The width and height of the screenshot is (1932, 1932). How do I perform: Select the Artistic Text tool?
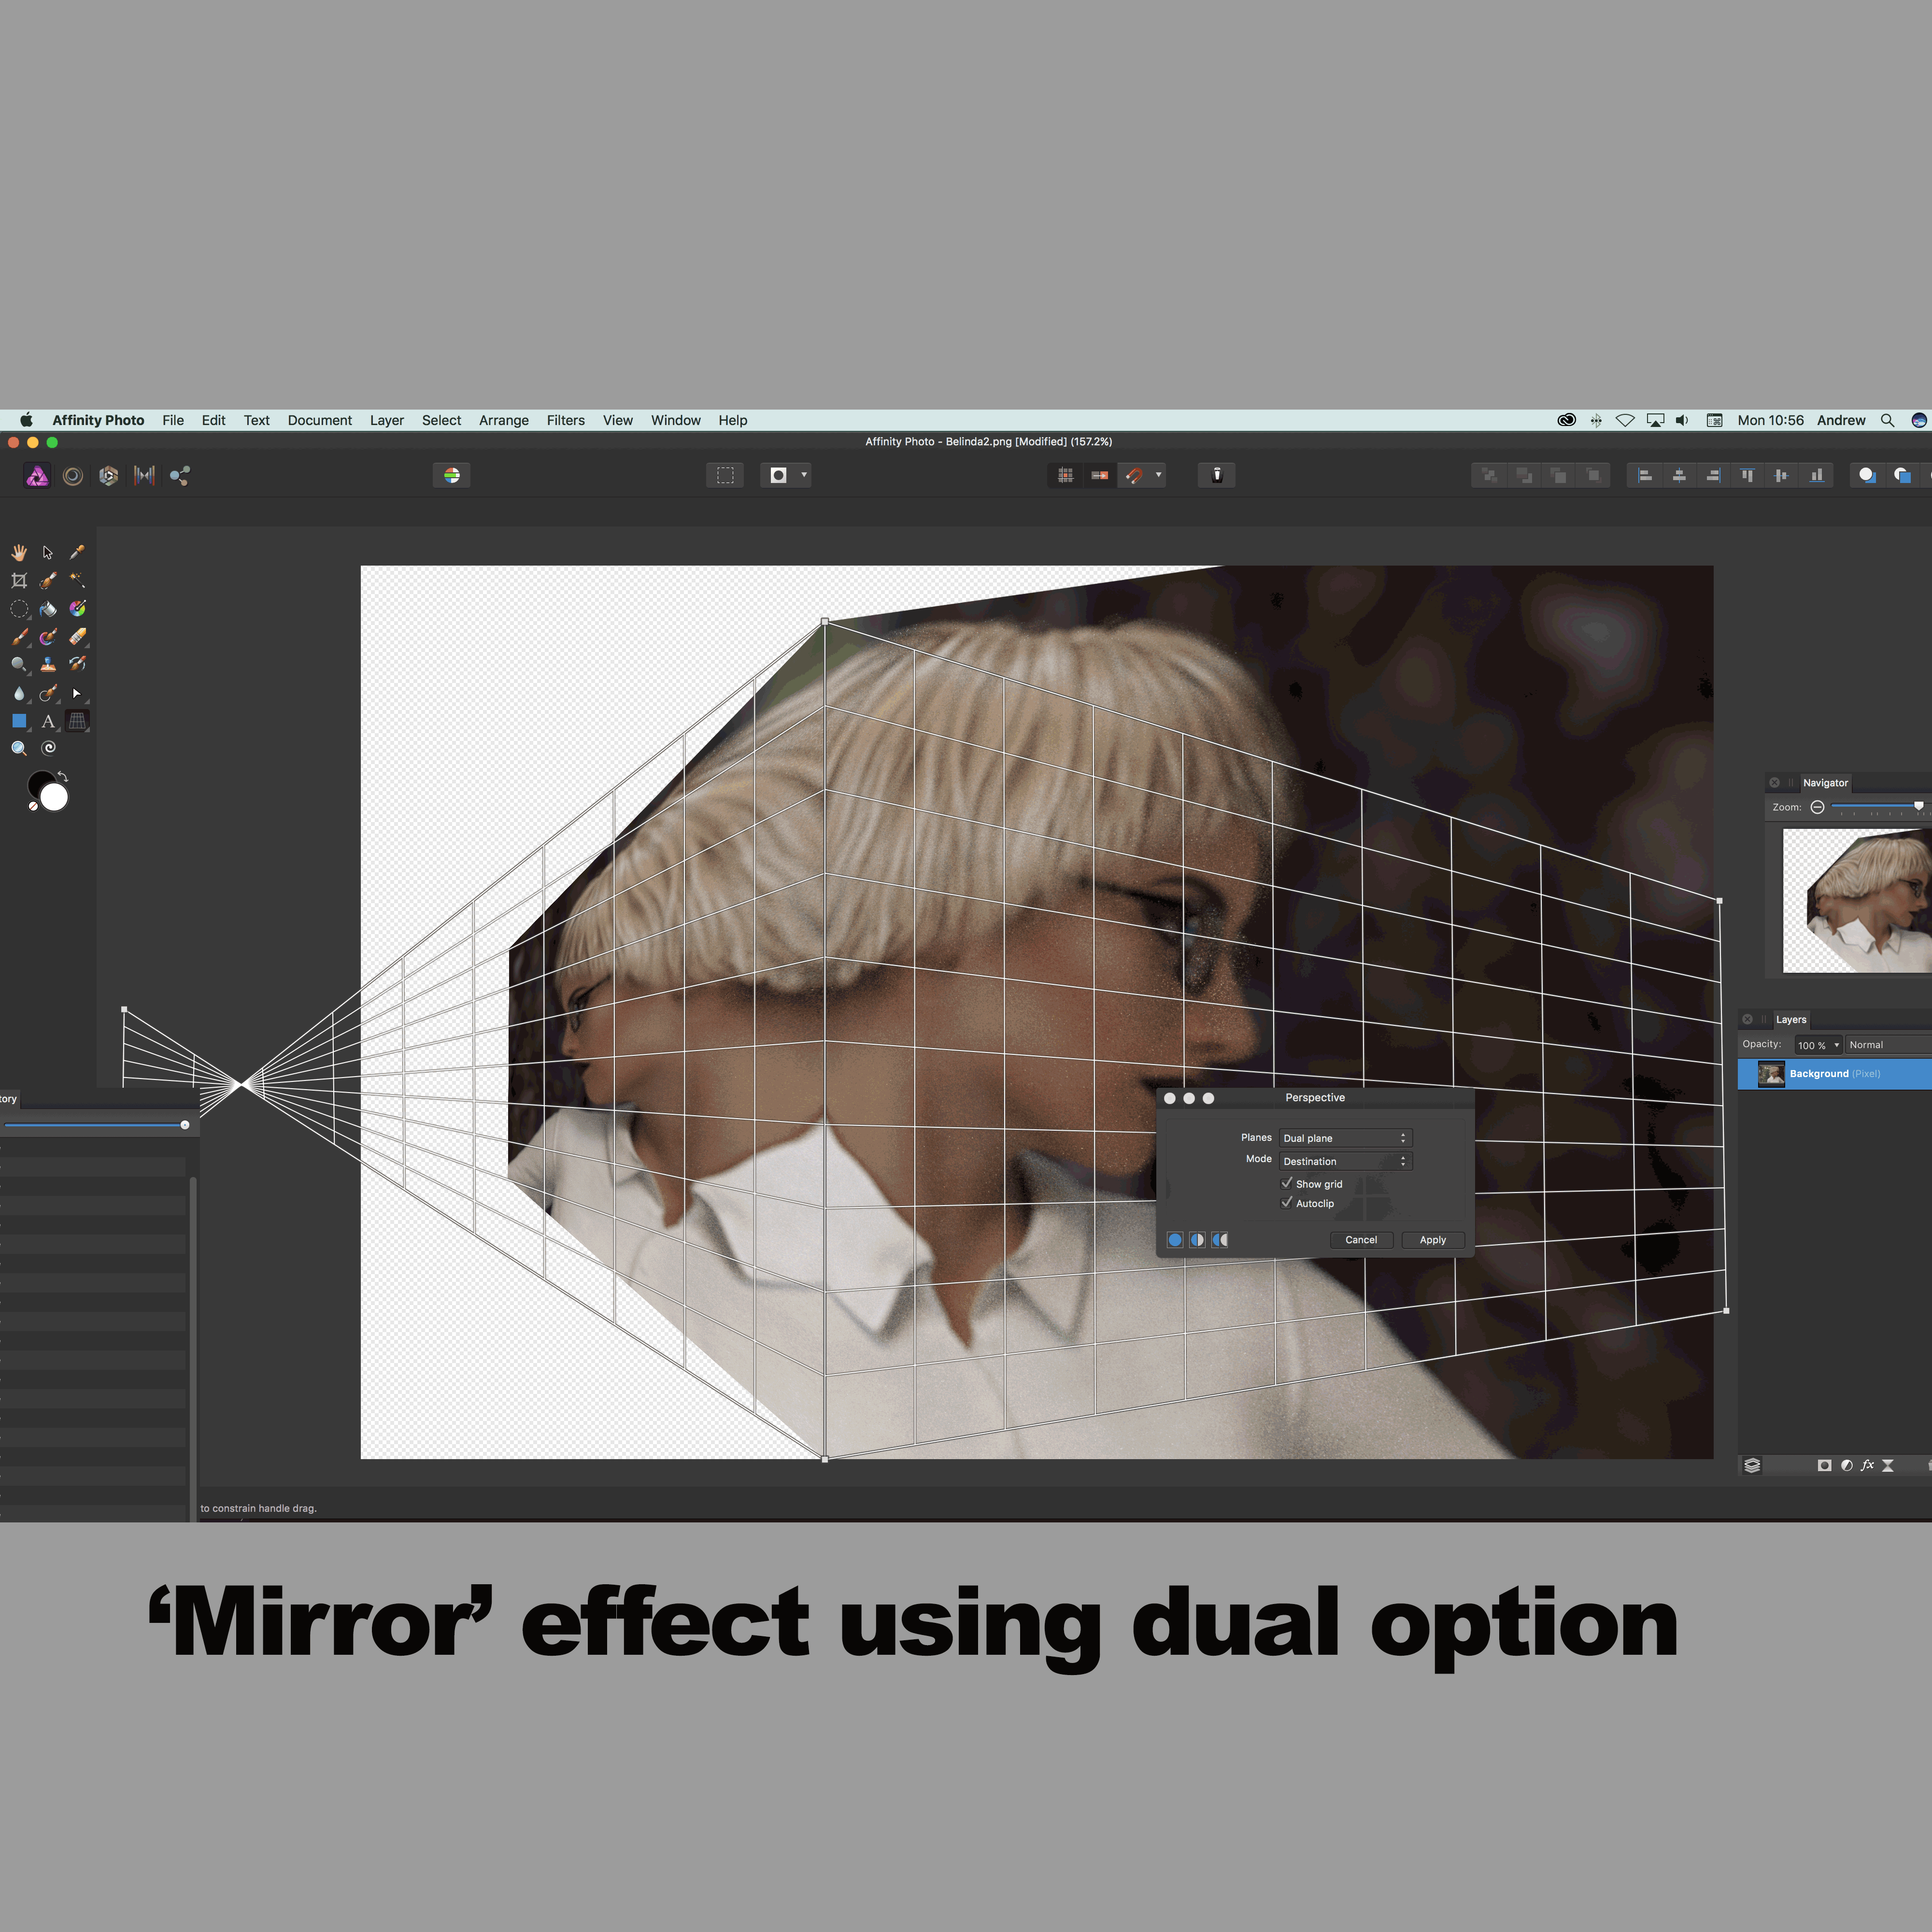point(48,720)
